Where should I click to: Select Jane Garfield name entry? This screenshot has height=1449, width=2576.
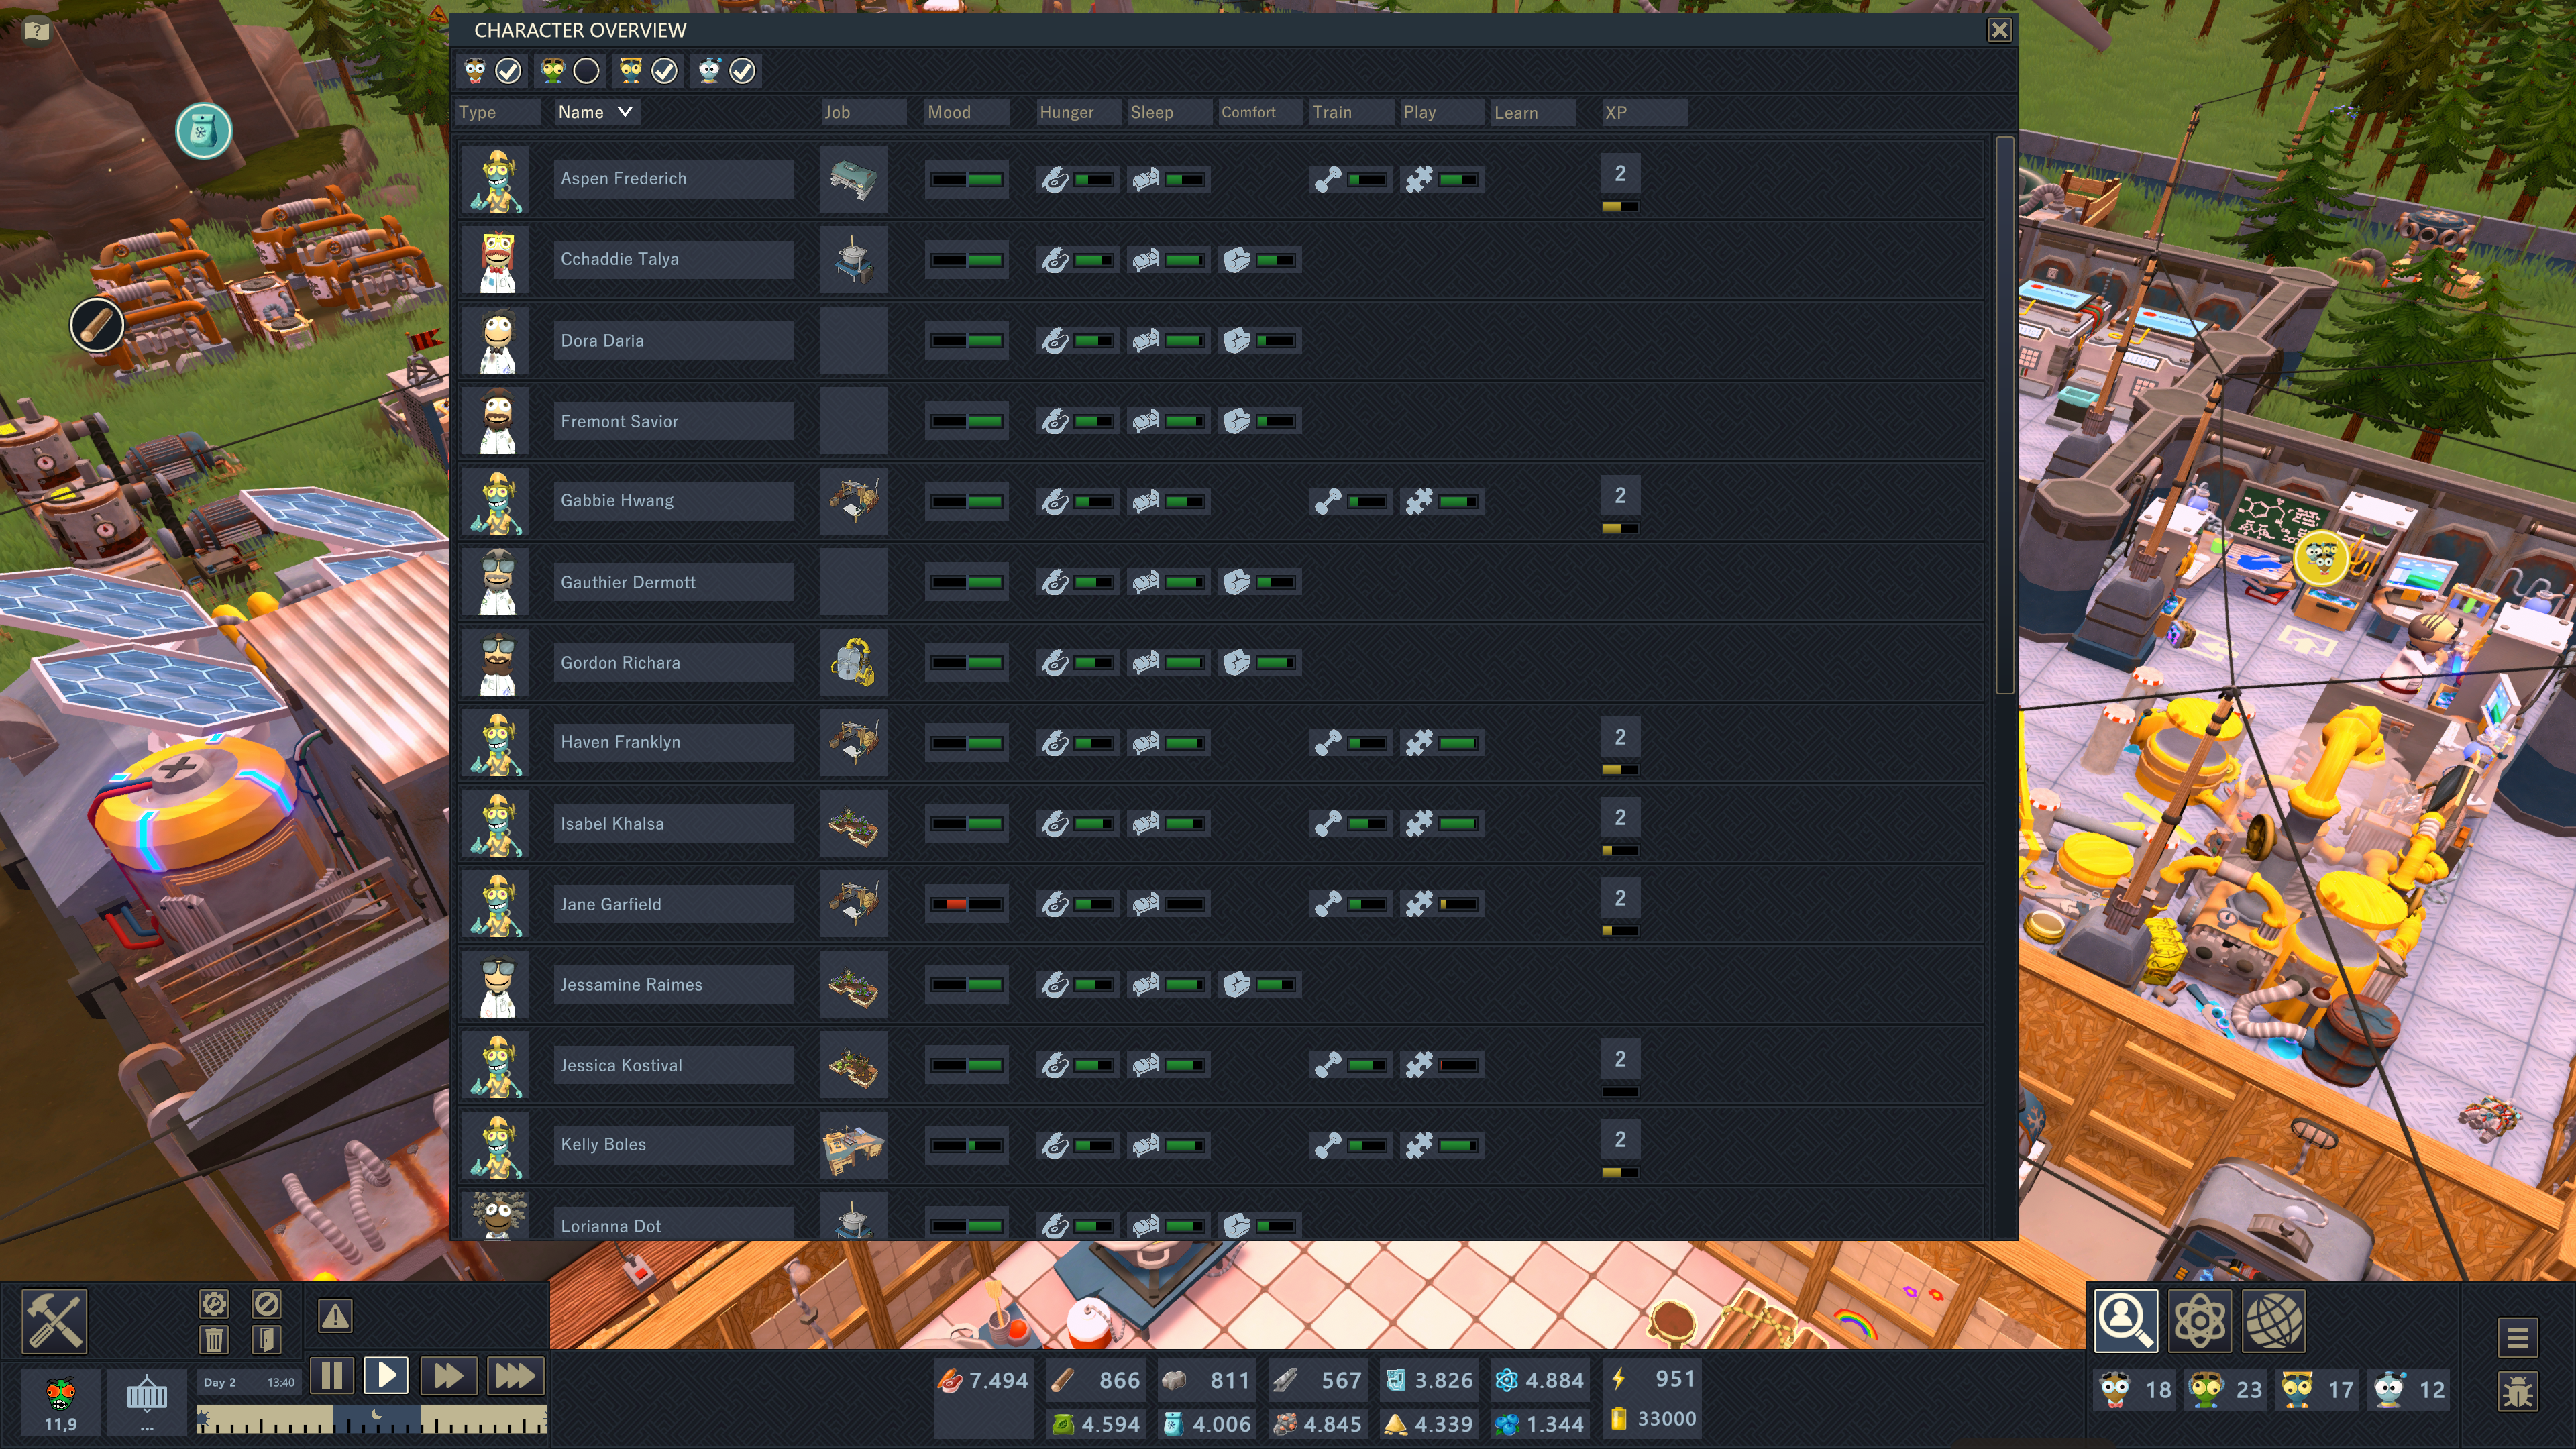[673, 904]
